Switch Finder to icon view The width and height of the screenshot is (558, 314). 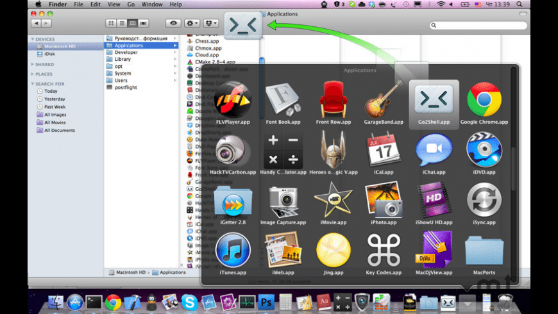coord(111,23)
